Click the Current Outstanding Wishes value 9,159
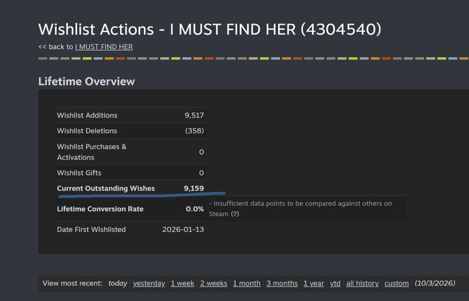Screen dimensions: 469x301 click(194, 189)
